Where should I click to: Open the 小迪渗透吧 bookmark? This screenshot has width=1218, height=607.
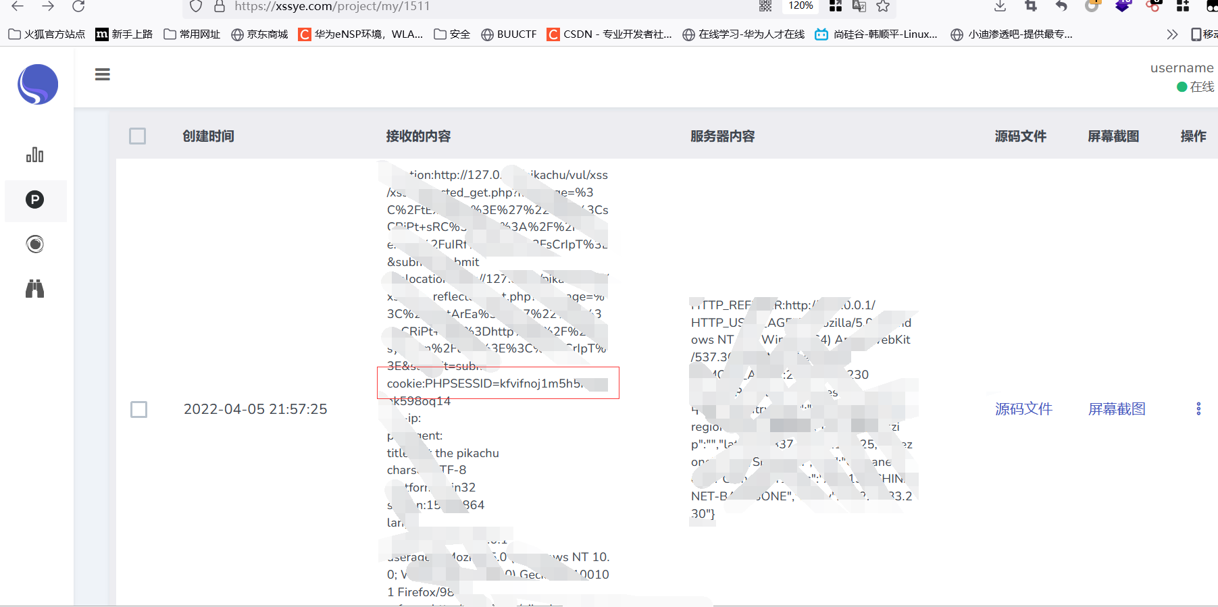pos(1011,34)
